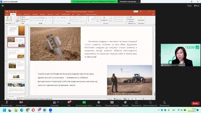Open the Примечания notes icon
The height and width of the screenshot is (113, 201).
(x=164, y=102)
